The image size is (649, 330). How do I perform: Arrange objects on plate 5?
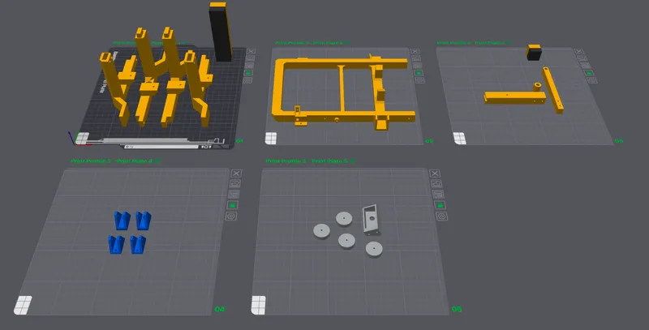[438, 195]
